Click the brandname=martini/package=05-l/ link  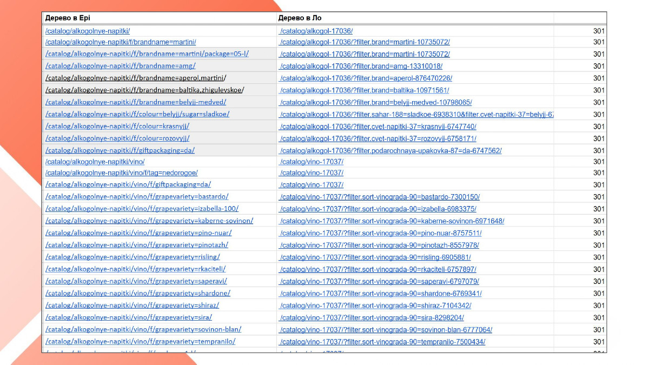tap(147, 54)
